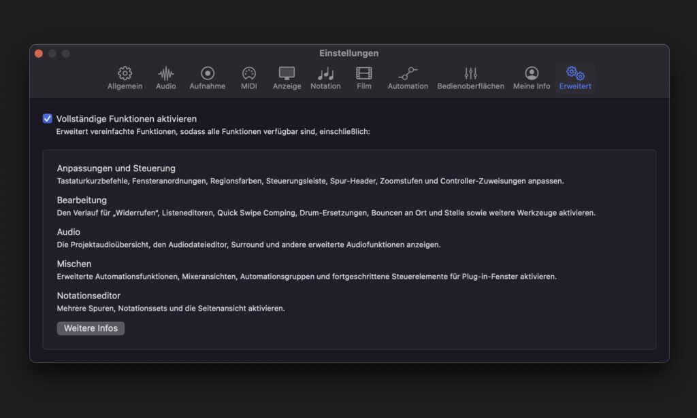This screenshot has width=697, height=418.
Task: Click the Anpassungen und Steuerung heading
Action: pos(116,168)
